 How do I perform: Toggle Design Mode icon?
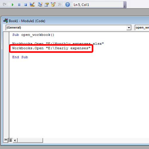32,4
